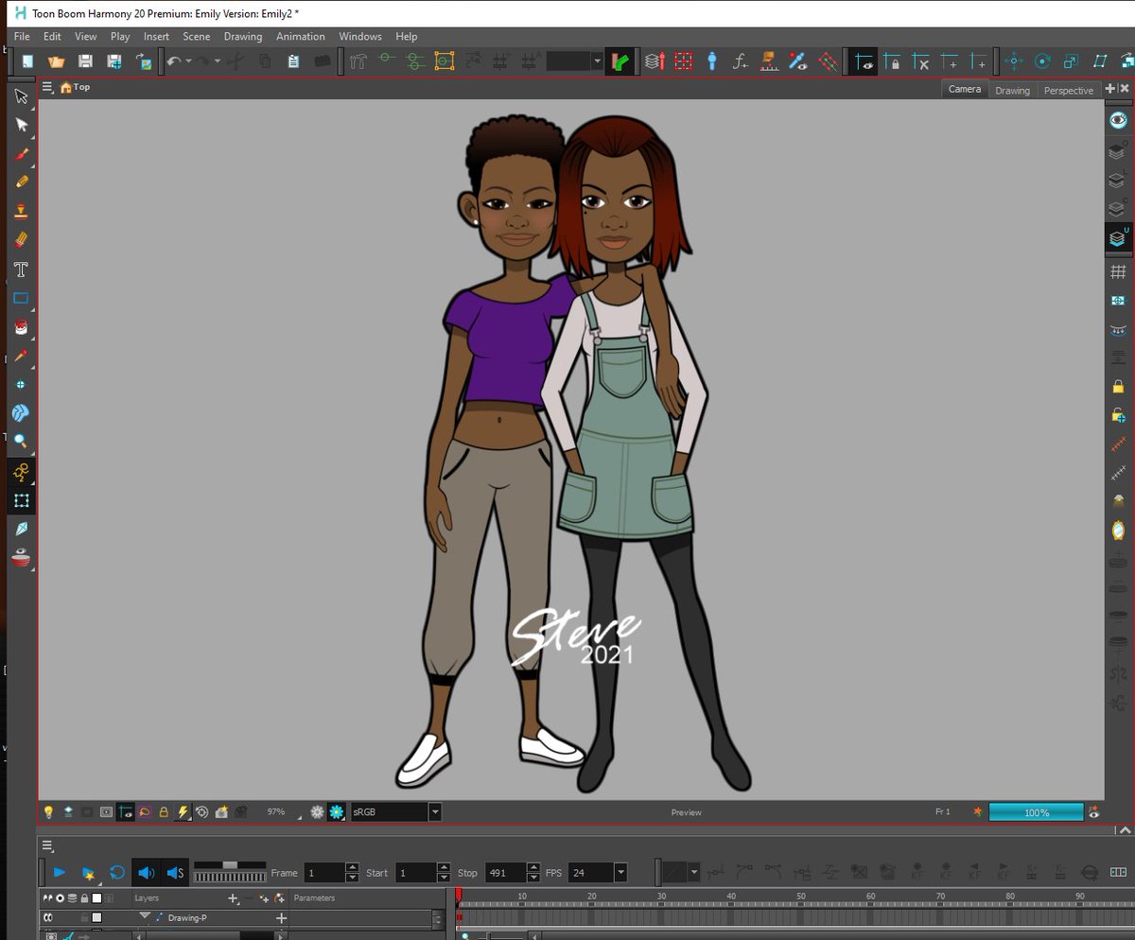Viewport: 1135px width, 940px height.
Task: Open the FPS dropdown in the timeline
Action: click(620, 872)
